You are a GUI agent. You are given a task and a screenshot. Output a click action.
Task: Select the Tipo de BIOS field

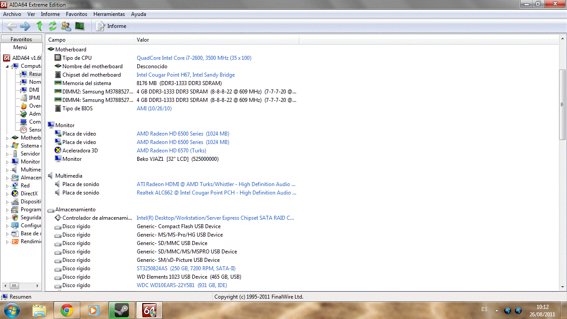point(78,109)
